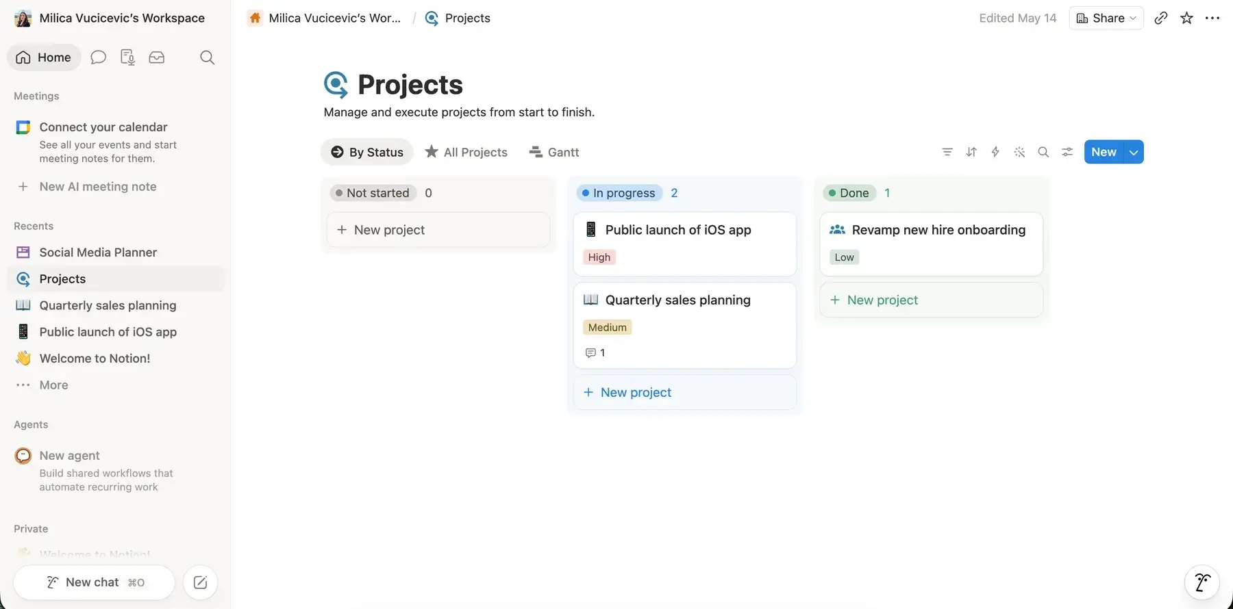Click the people icon on Revamp card
Screen dimensions: 1233x609
tap(837, 230)
